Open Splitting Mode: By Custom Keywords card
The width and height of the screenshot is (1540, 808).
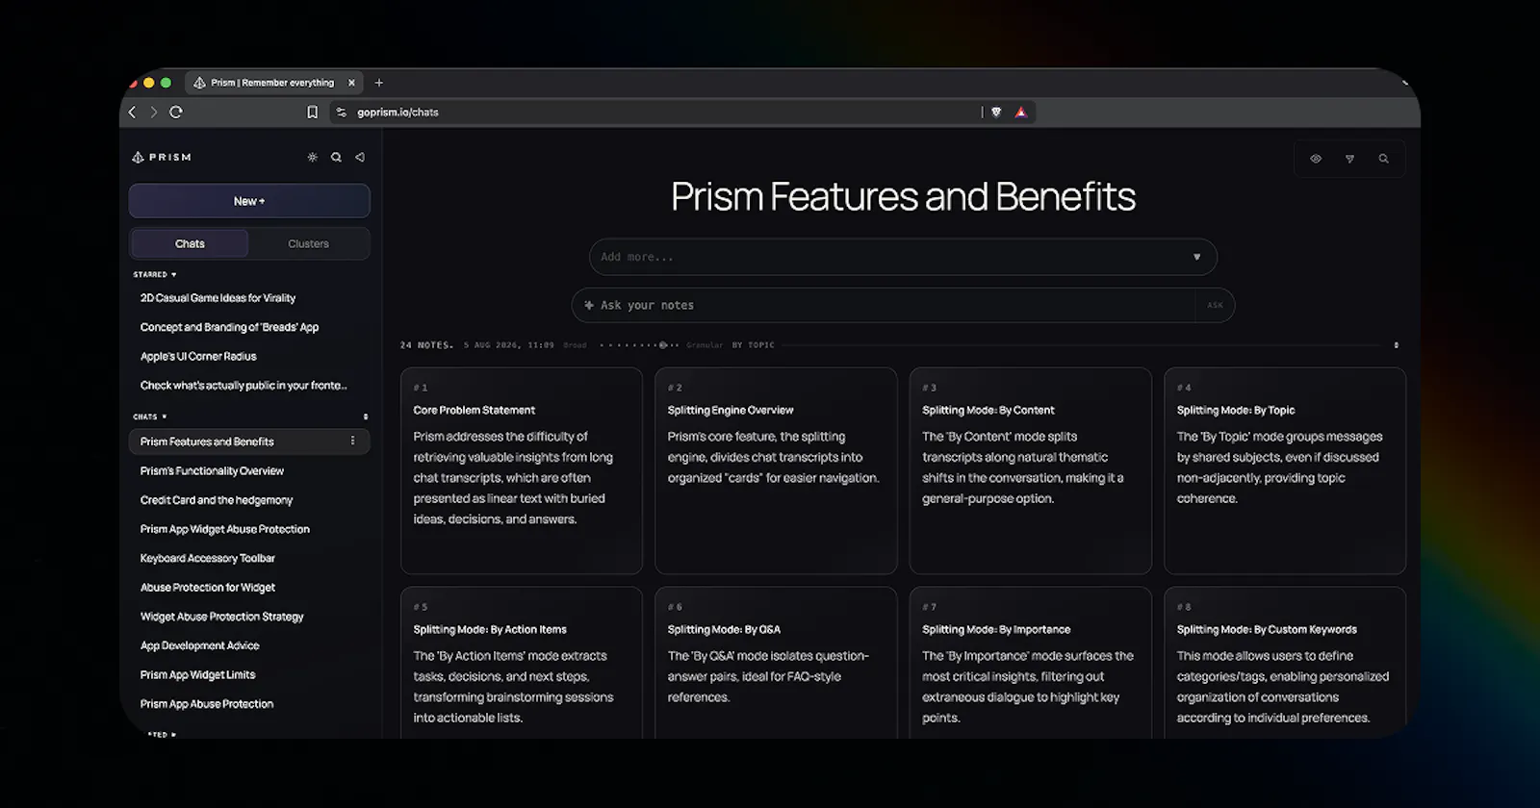pyautogui.click(x=1285, y=663)
